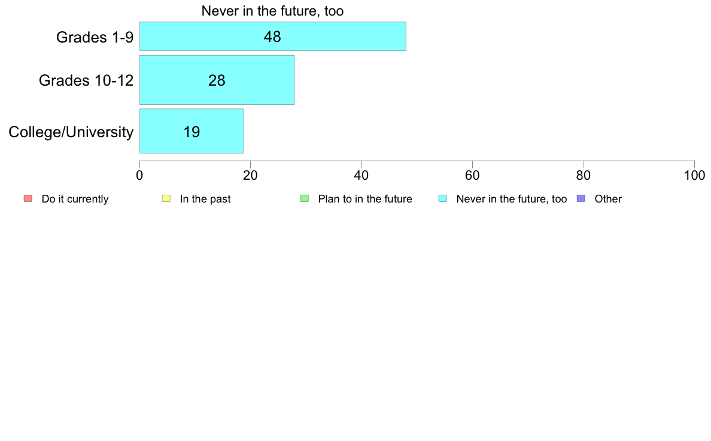Click the red Do it currently legend swatch
This screenshot has width=711, height=441.
pyautogui.click(x=28, y=198)
